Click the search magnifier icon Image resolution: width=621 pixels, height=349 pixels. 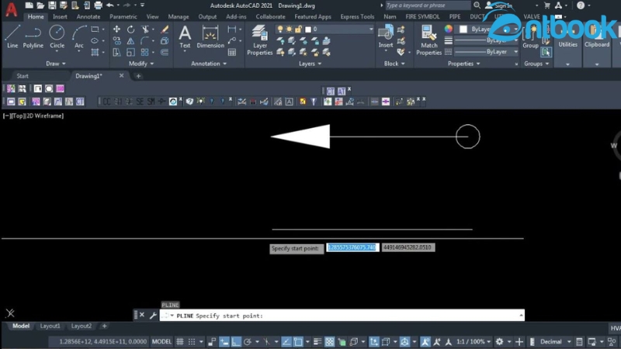point(477,5)
